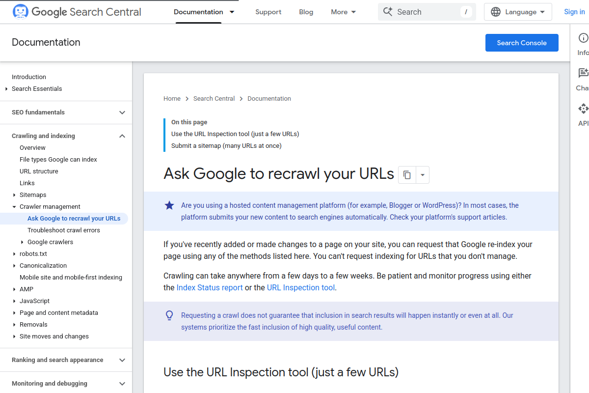589x393 pixels.
Task: Click the Documentation page header title
Action: (x=46, y=43)
